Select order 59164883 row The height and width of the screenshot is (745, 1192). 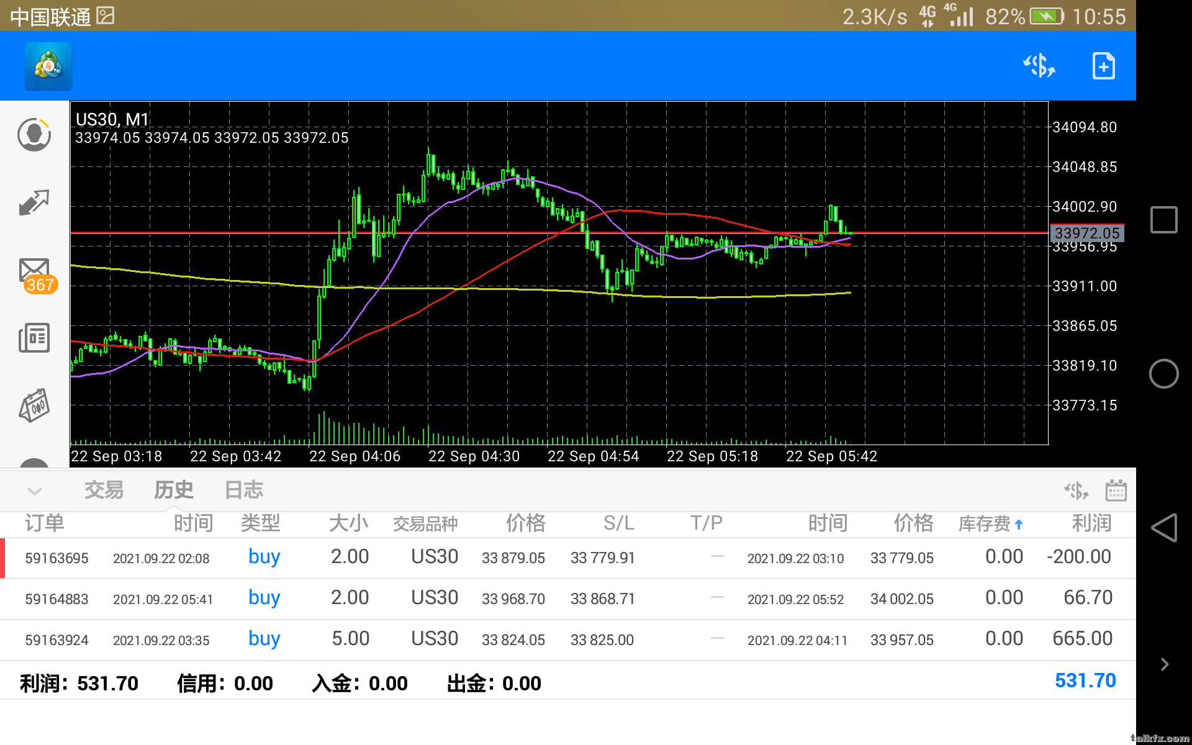point(568,598)
